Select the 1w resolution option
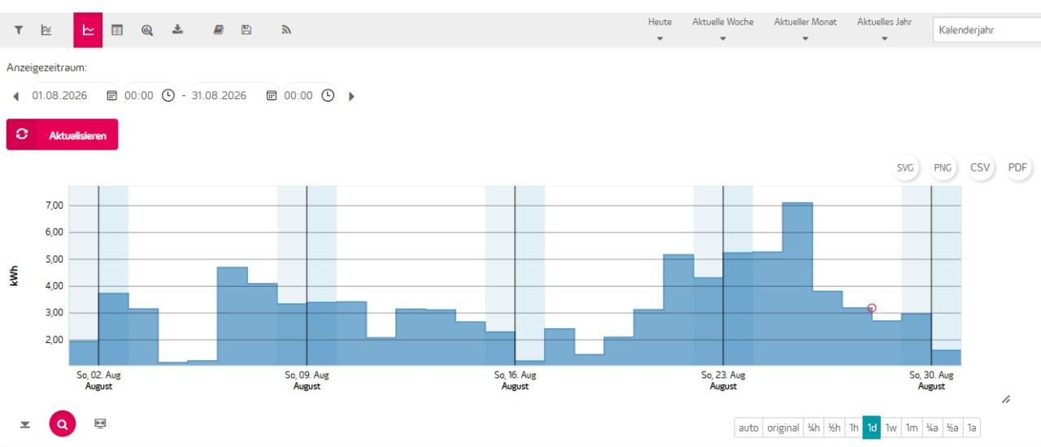Image resolution: width=1041 pixels, height=447 pixels. (x=891, y=427)
